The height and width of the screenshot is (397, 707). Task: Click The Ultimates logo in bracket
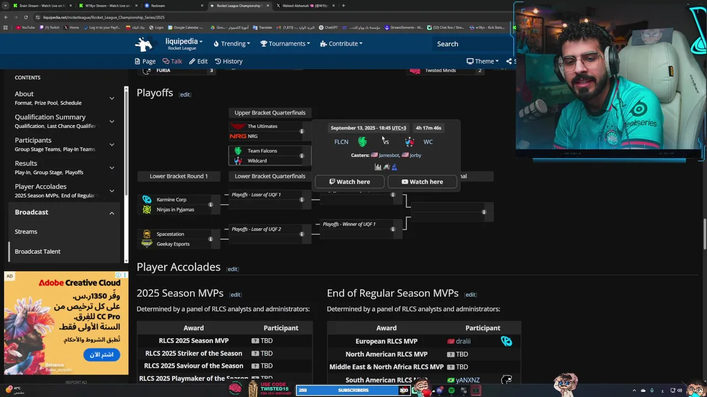click(x=238, y=126)
